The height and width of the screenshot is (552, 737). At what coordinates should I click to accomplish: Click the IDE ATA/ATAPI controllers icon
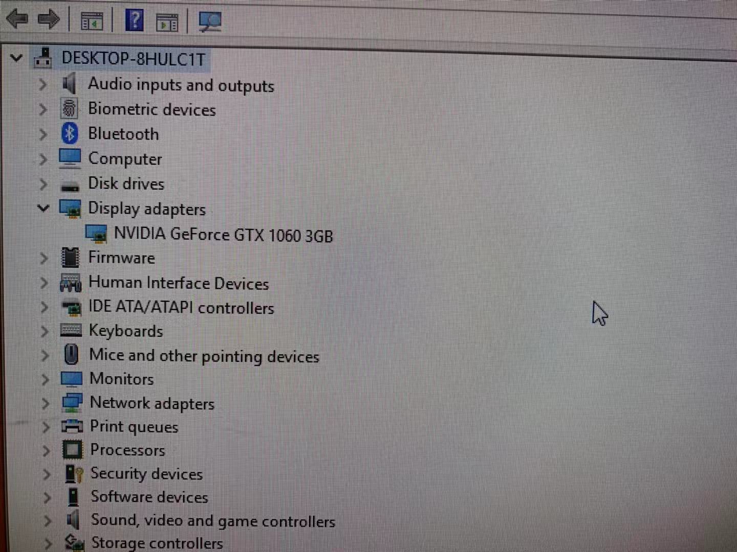click(71, 307)
